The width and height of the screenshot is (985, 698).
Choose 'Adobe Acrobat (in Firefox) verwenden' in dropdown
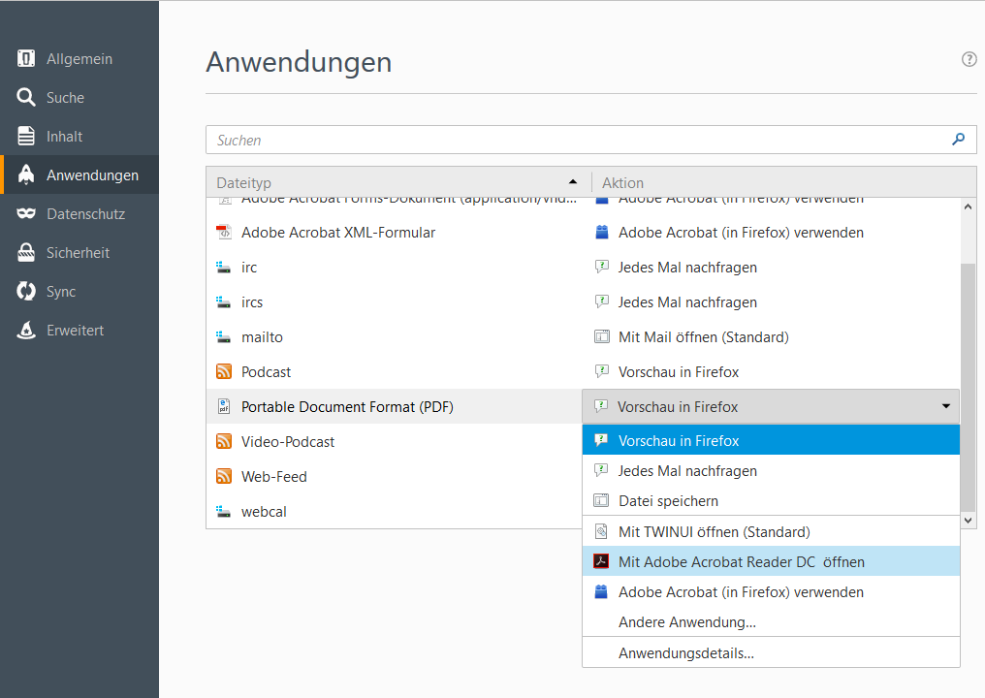771,591
